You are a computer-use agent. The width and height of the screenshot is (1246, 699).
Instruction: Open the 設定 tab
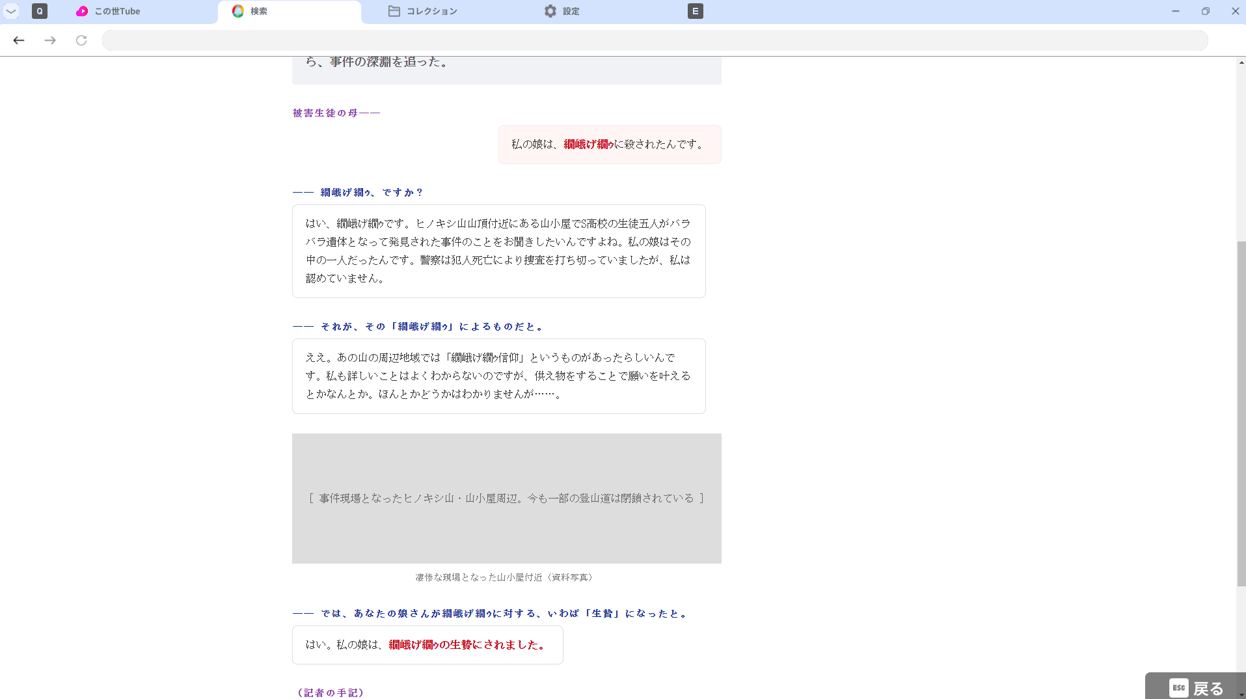pyautogui.click(x=562, y=11)
